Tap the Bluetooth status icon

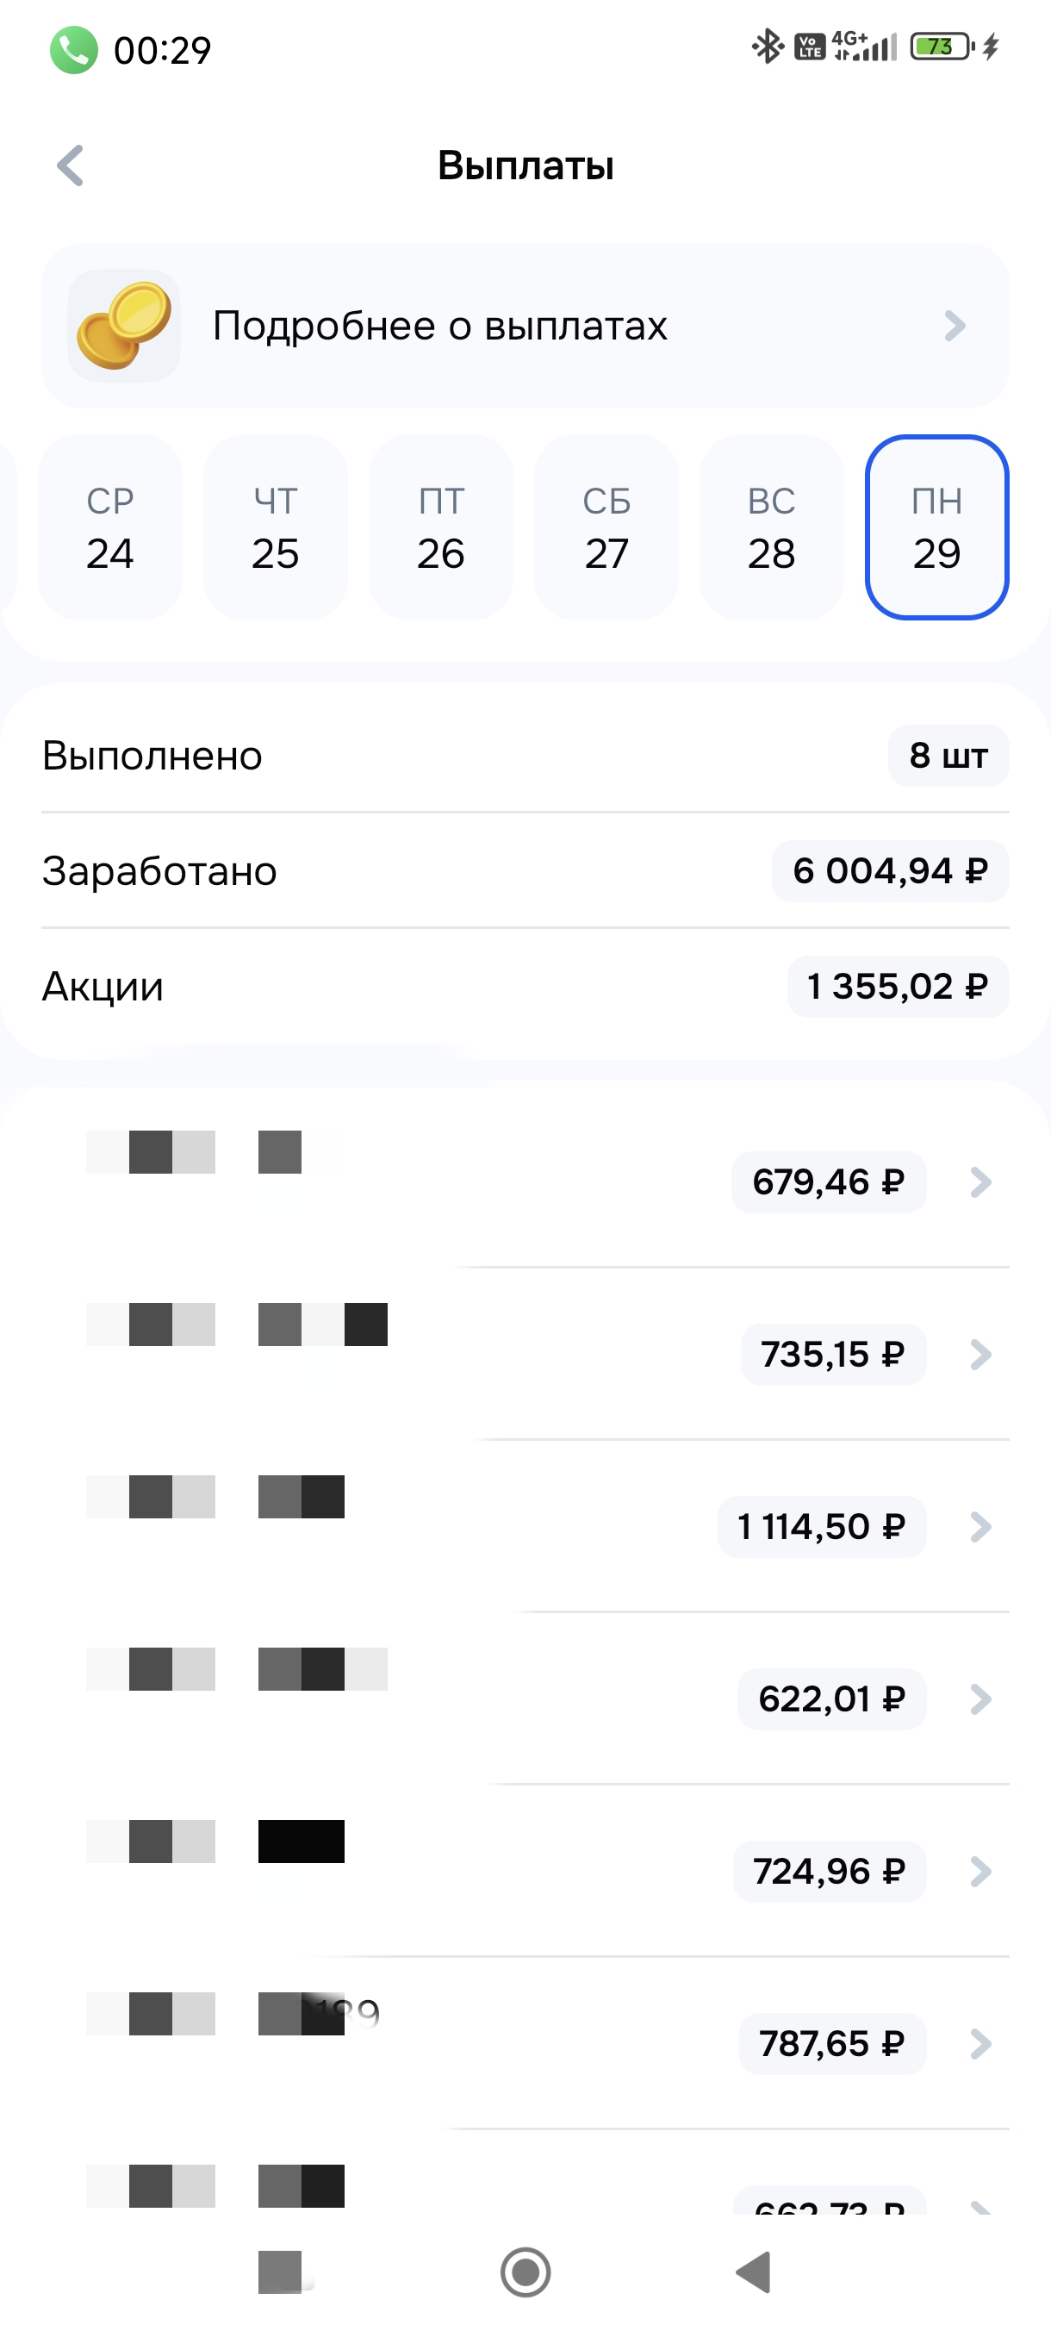768,47
